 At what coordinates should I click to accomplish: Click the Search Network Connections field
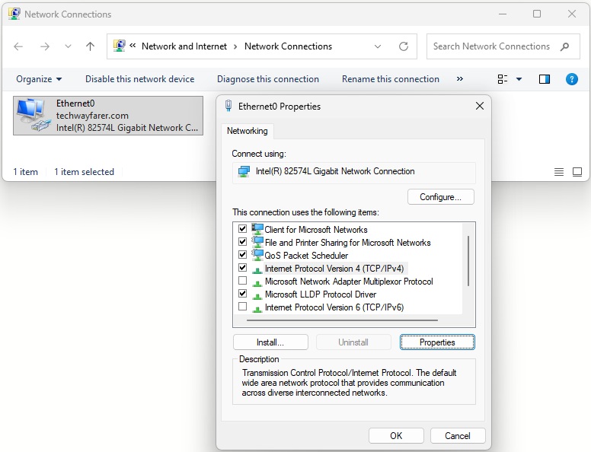coord(503,46)
